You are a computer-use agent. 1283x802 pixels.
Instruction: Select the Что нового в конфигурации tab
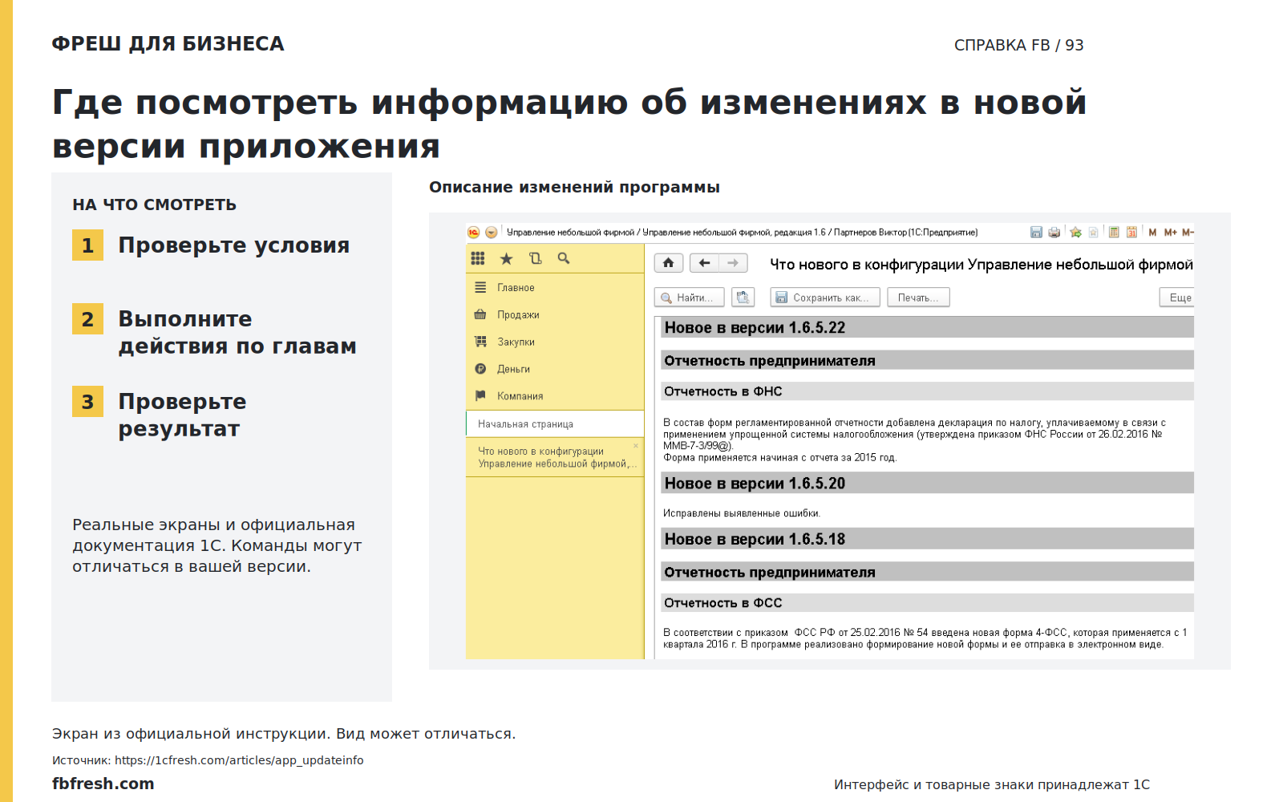coord(555,457)
